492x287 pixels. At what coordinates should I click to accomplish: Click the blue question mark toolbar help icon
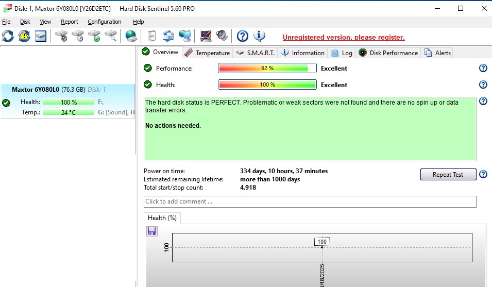242,36
